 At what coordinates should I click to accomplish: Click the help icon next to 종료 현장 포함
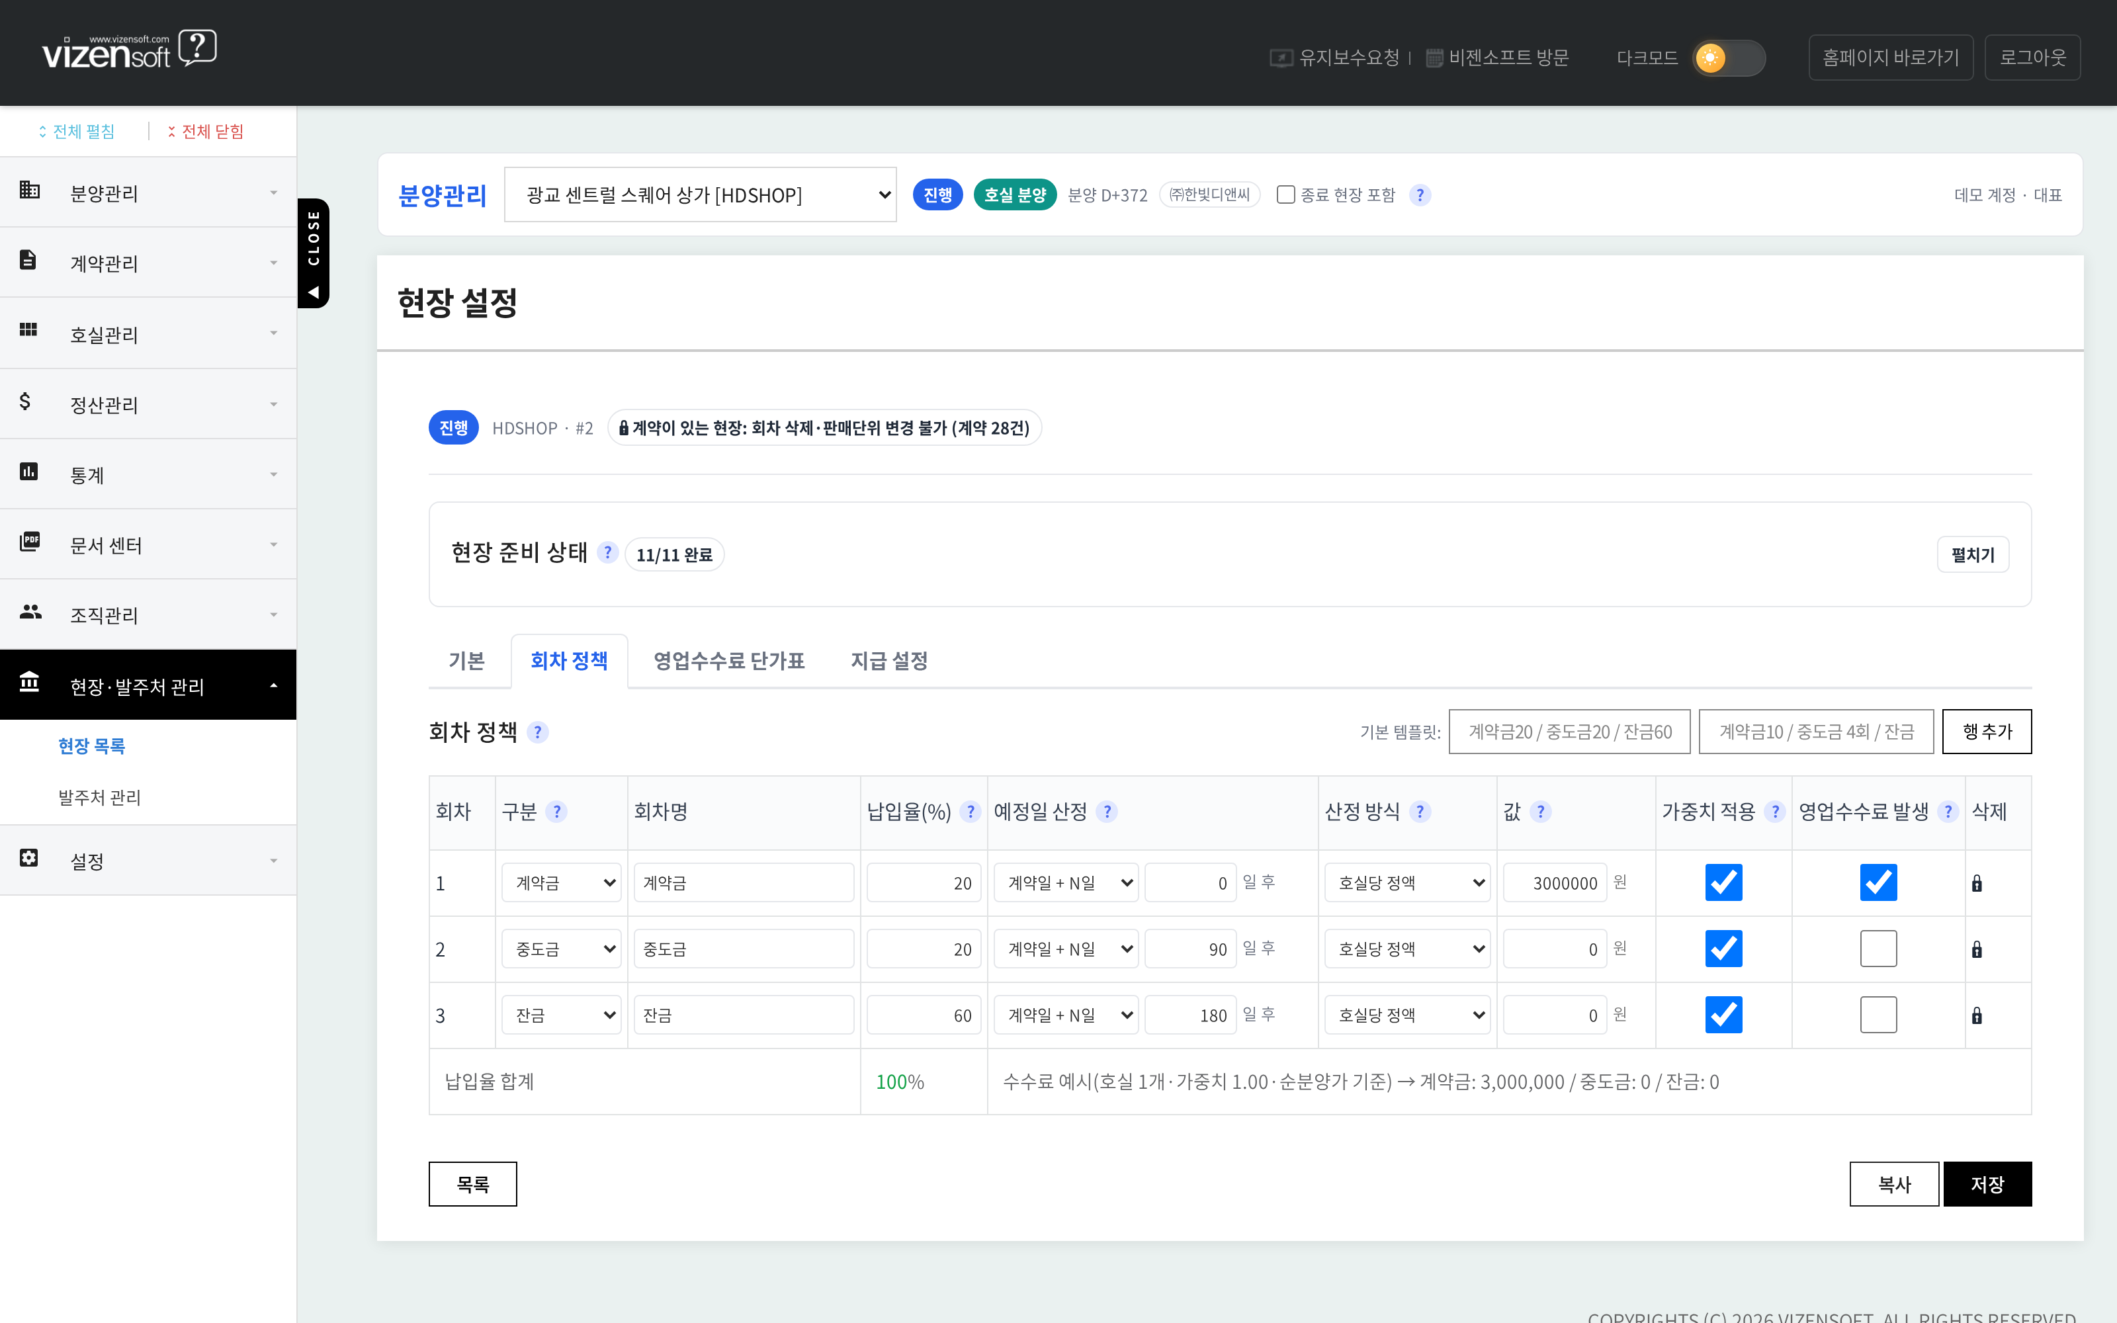pyautogui.click(x=1420, y=195)
